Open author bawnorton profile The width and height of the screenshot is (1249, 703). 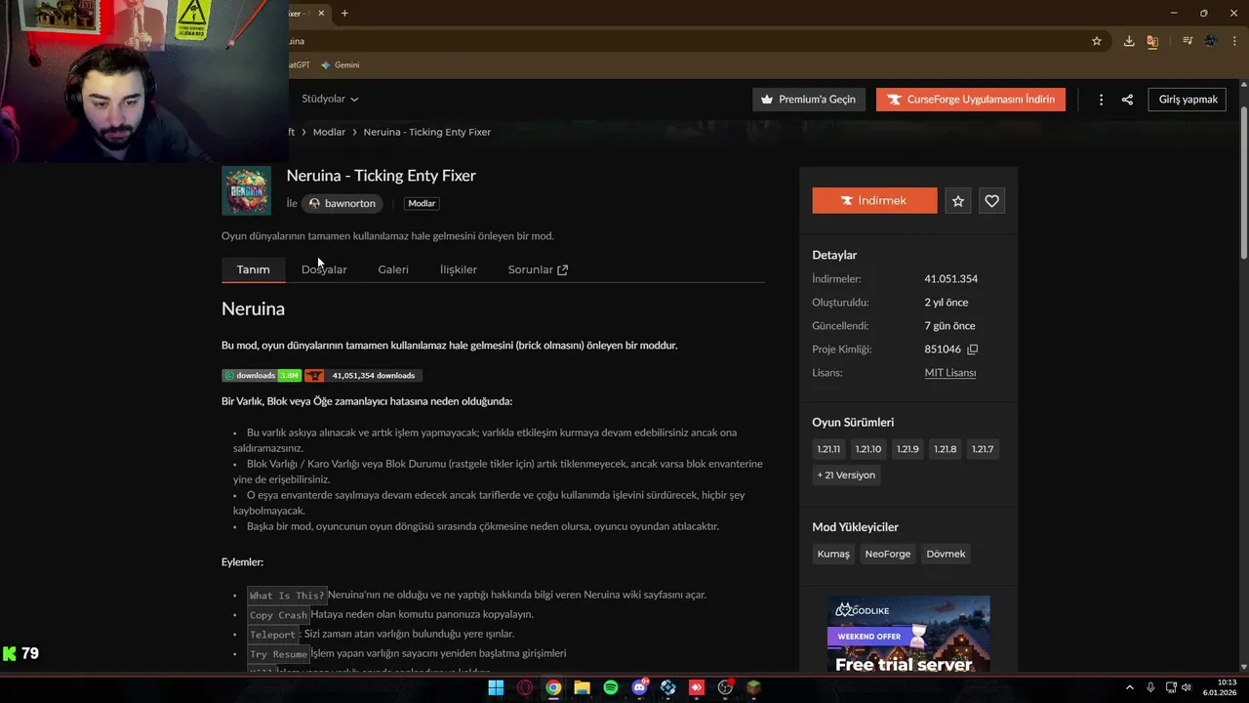(x=341, y=203)
